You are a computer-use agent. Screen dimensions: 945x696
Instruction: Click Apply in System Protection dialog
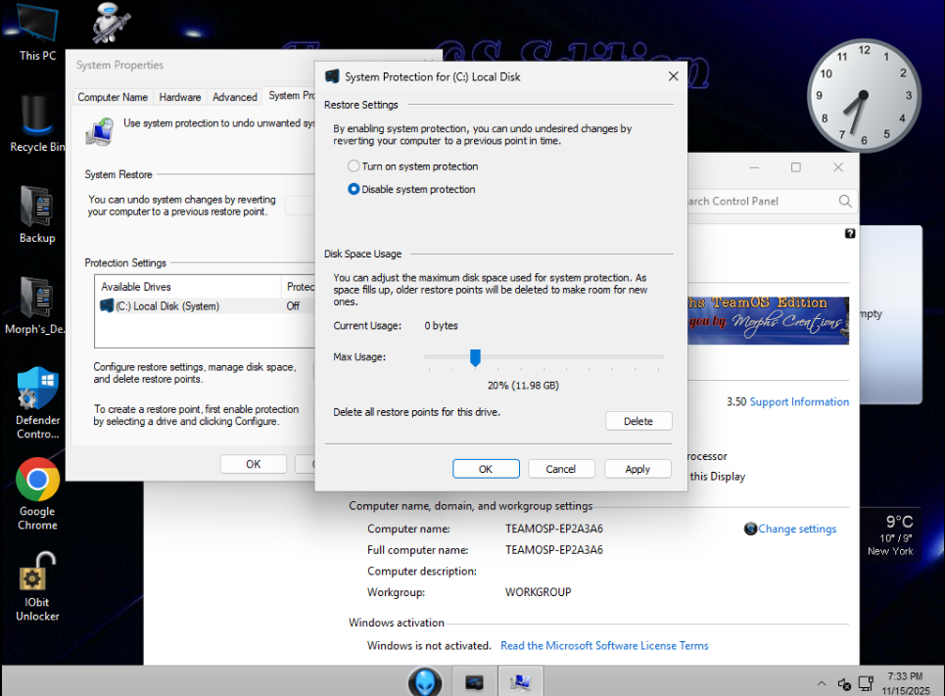tap(638, 469)
